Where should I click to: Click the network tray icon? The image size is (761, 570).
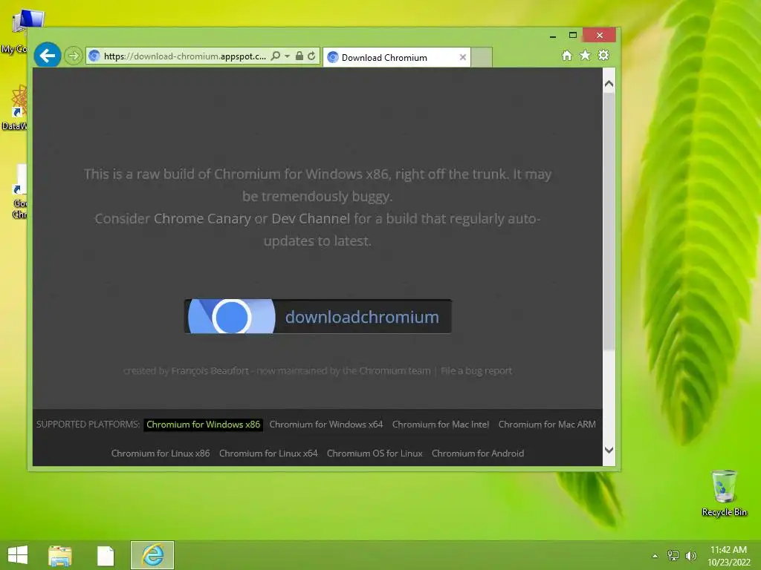pos(673,556)
